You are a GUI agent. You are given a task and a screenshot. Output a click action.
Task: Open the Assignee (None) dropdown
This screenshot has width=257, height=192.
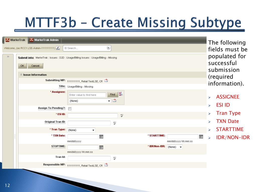pyautogui.click(x=90, y=101)
